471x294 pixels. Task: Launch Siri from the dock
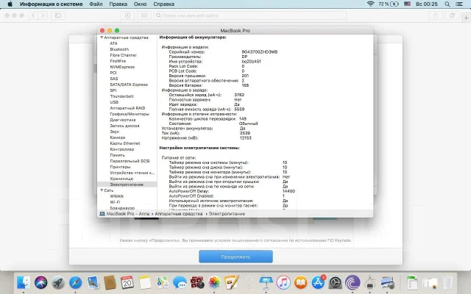41,282
